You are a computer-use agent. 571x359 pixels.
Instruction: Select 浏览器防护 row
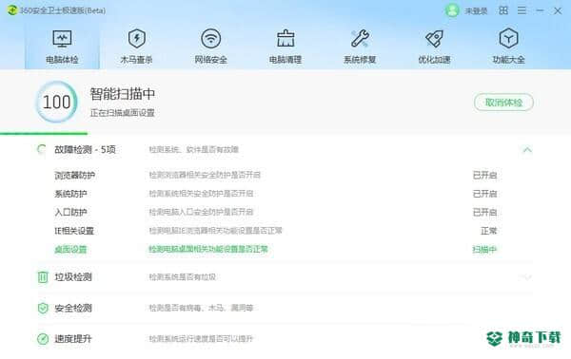[276, 175]
